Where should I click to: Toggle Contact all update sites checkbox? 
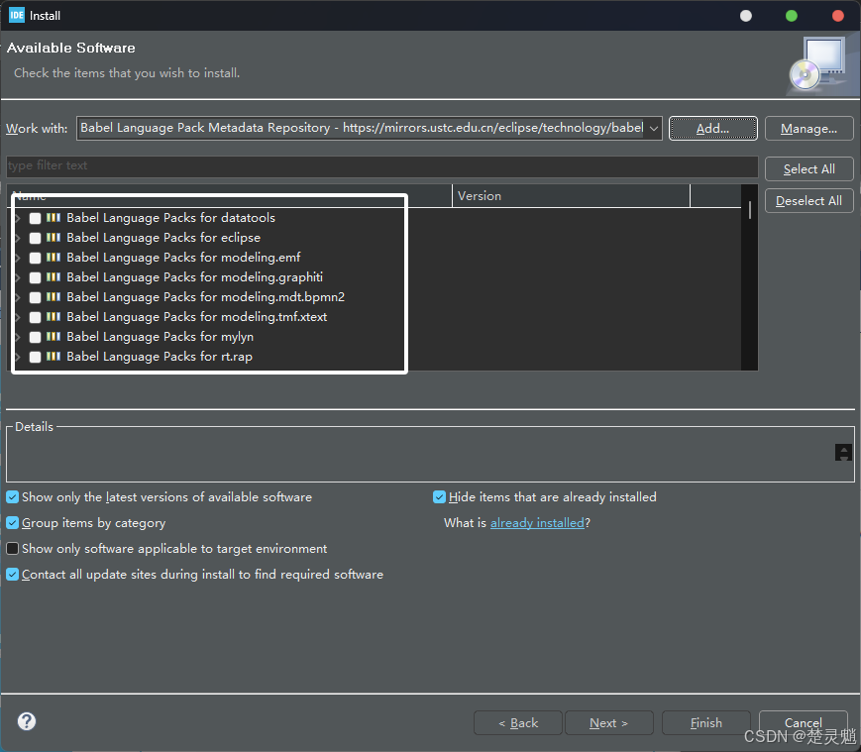[x=12, y=574]
